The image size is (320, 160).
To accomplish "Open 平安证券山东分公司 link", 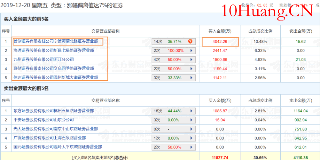I will tap(44, 120).
